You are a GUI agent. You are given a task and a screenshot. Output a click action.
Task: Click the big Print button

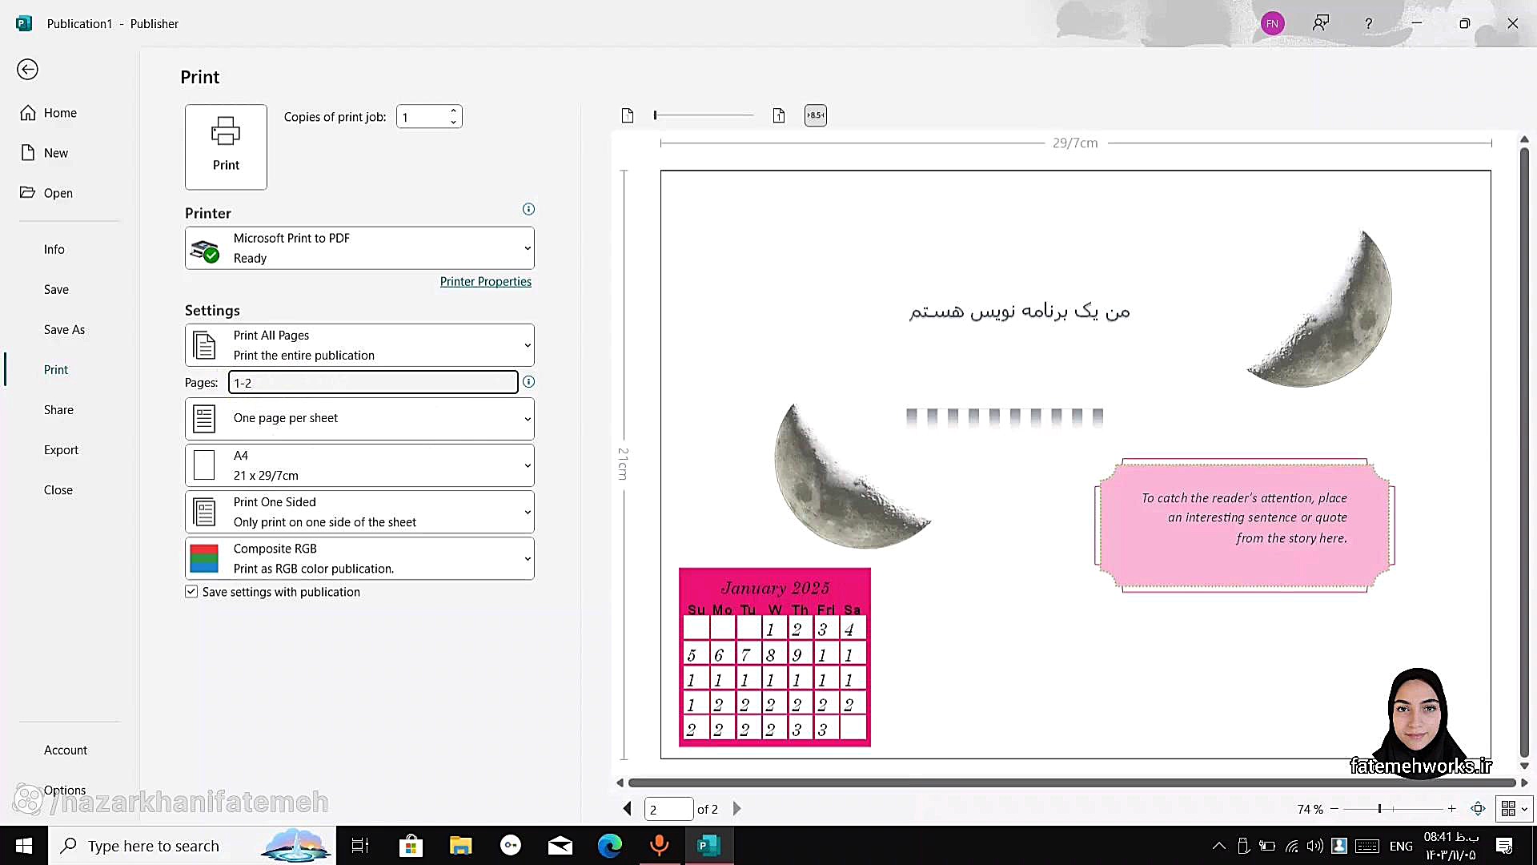[226, 147]
